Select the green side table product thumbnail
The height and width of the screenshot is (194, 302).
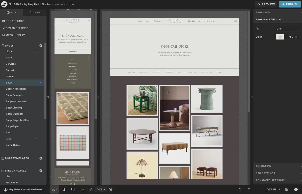[142, 101]
